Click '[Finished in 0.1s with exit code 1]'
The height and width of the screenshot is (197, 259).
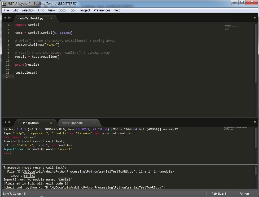tap(36, 183)
